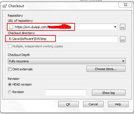Select the Revision radio button

click(x=10, y=92)
